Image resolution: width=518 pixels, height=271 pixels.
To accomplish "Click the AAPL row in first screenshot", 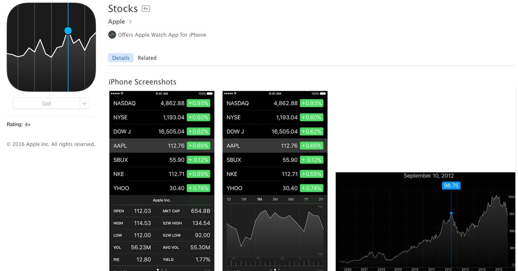I will coord(161,146).
